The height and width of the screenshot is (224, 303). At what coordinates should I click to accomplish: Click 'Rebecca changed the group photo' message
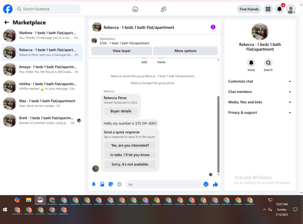pos(153,83)
